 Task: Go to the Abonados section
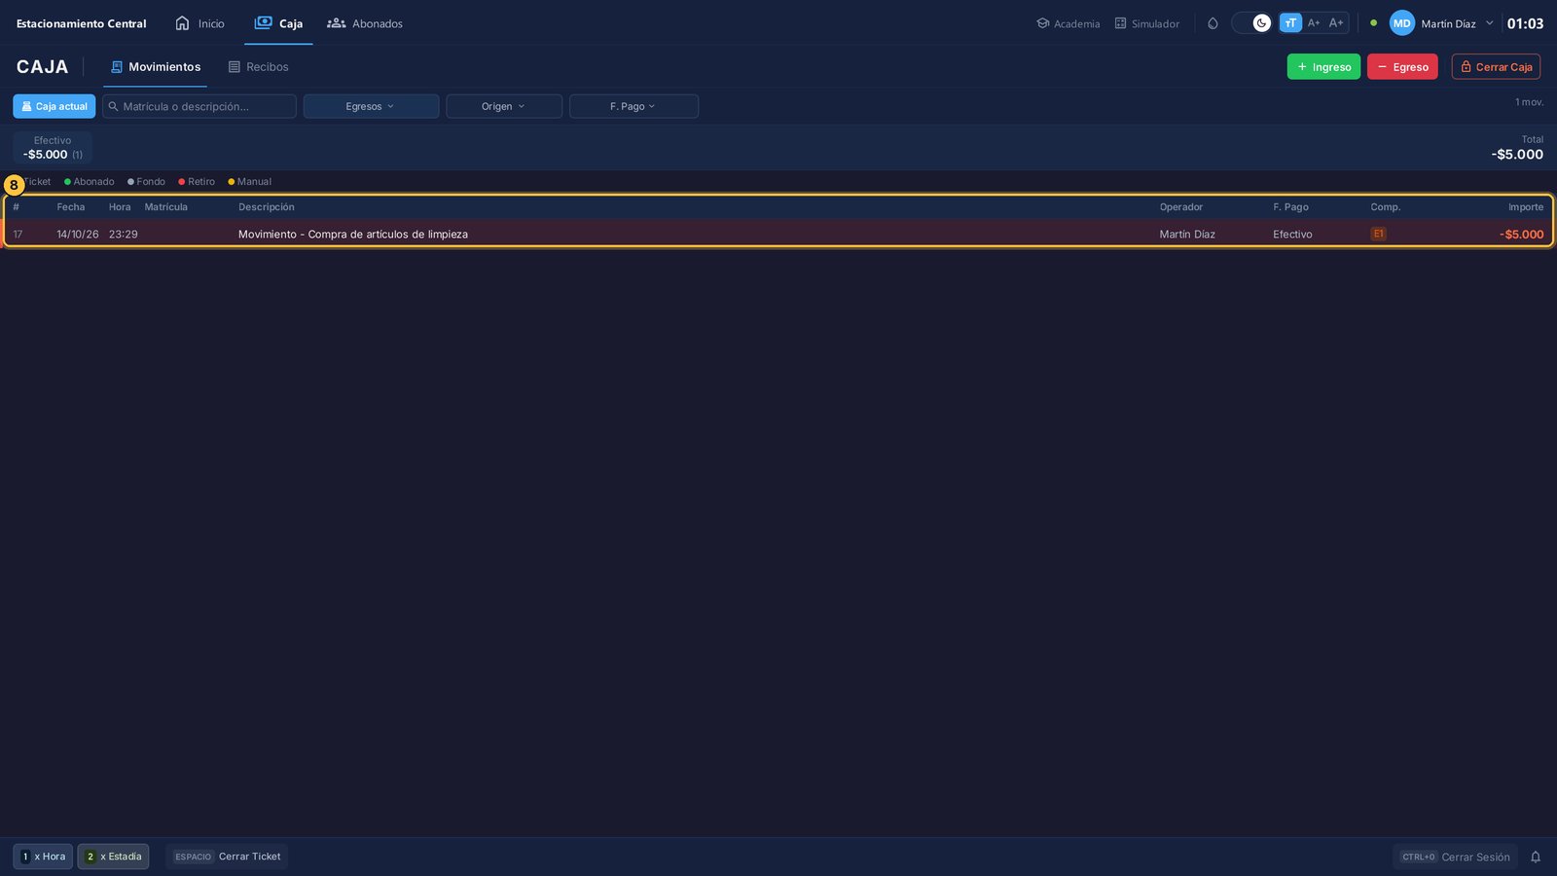365,23
